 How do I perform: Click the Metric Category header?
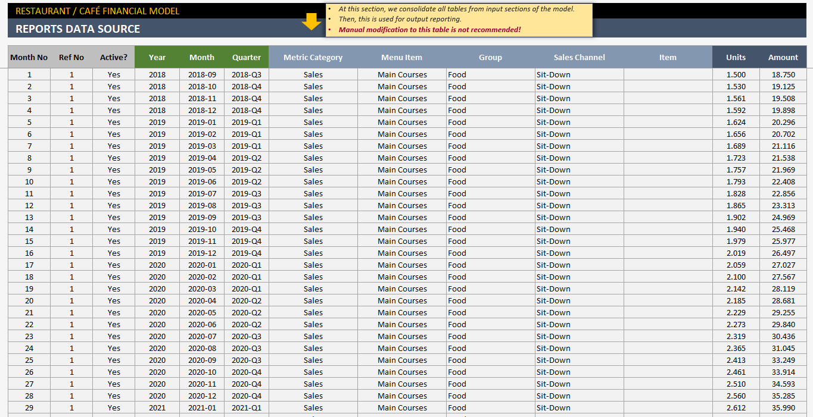(x=313, y=57)
